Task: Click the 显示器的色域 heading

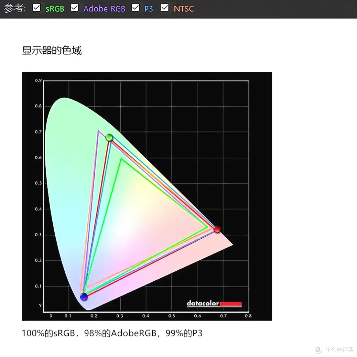Action: (x=52, y=50)
